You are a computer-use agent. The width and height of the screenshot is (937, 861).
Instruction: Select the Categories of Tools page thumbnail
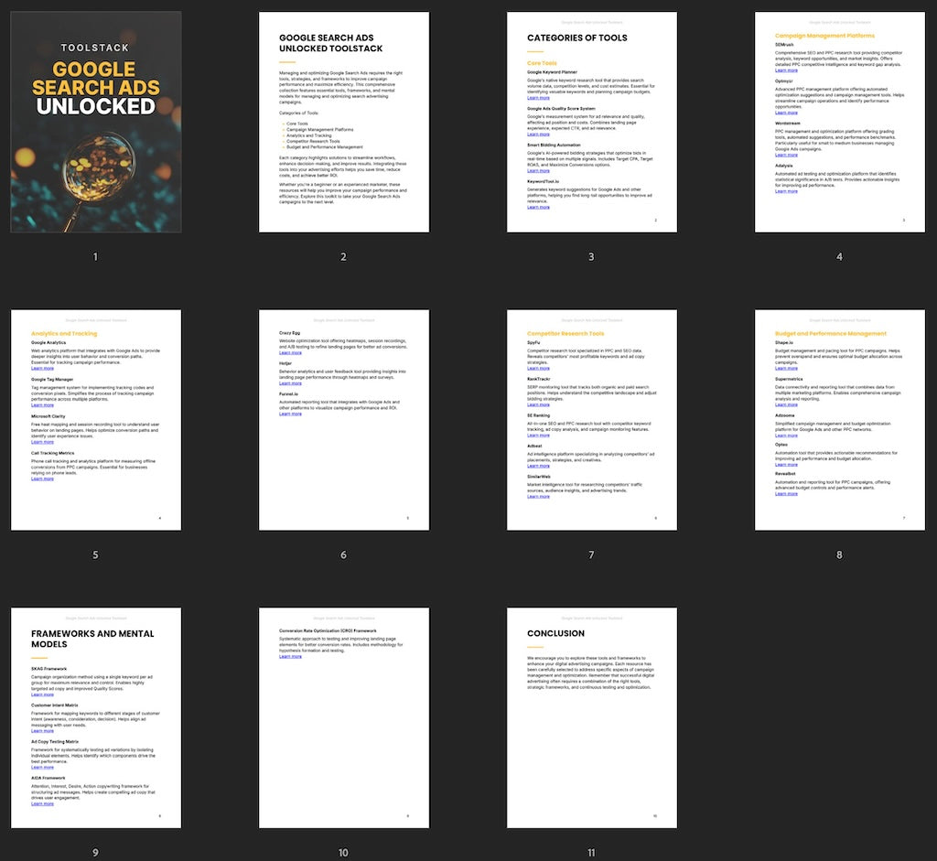coord(591,122)
